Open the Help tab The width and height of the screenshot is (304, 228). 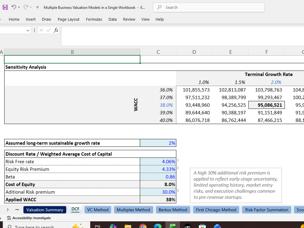point(160,19)
